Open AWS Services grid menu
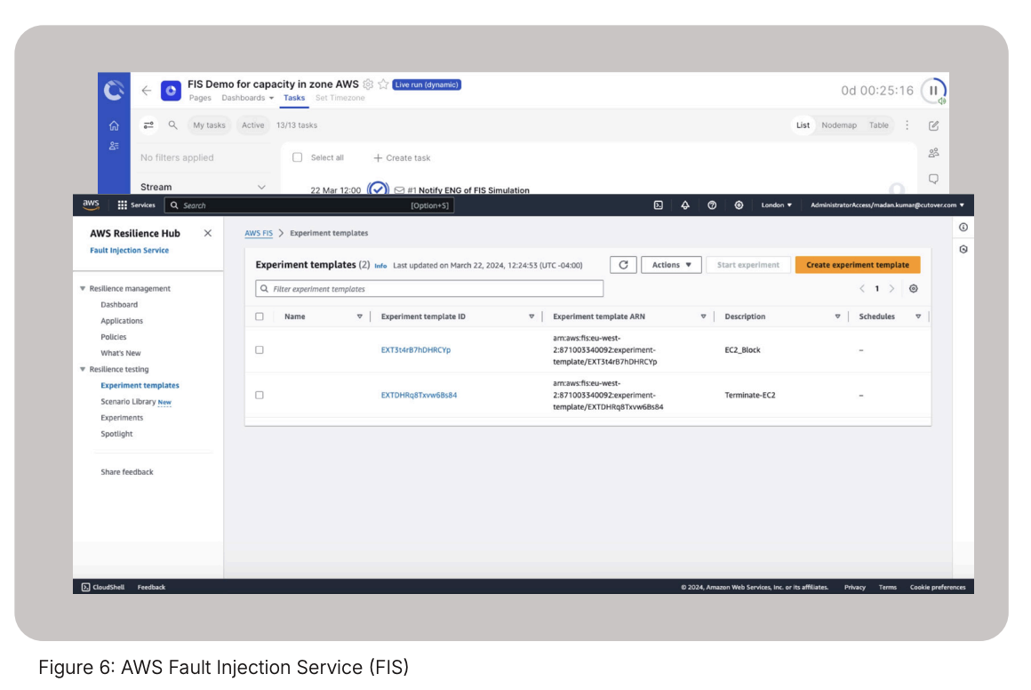 (x=136, y=205)
